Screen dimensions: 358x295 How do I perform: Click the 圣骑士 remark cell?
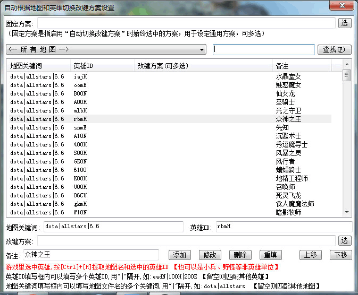coord(285,102)
